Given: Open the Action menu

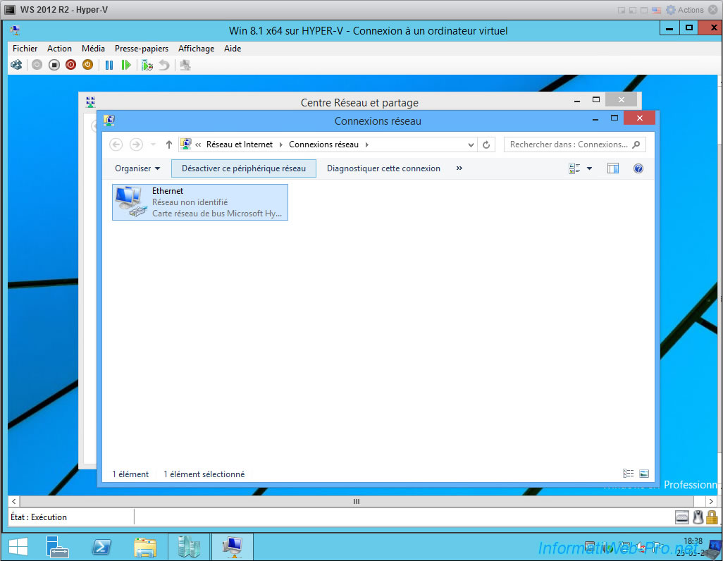Looking at the screenshot, I should click(x=59, y=49).
